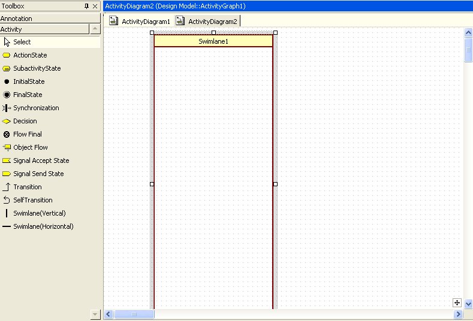Click the toolbox scroll down arrow

click(95, 314)
